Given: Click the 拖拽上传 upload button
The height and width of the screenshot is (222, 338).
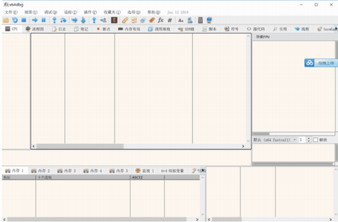Looking at the screenshot, I should [326, 63].
